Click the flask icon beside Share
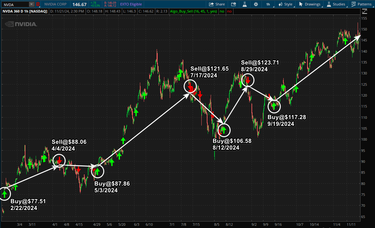This screenshot has width=375, height=228. 244,4
